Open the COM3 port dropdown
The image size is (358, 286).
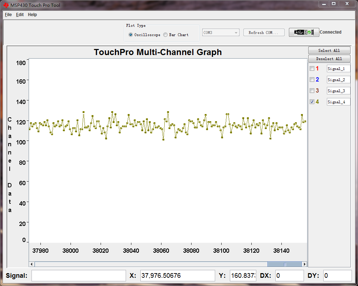(221, 33)
